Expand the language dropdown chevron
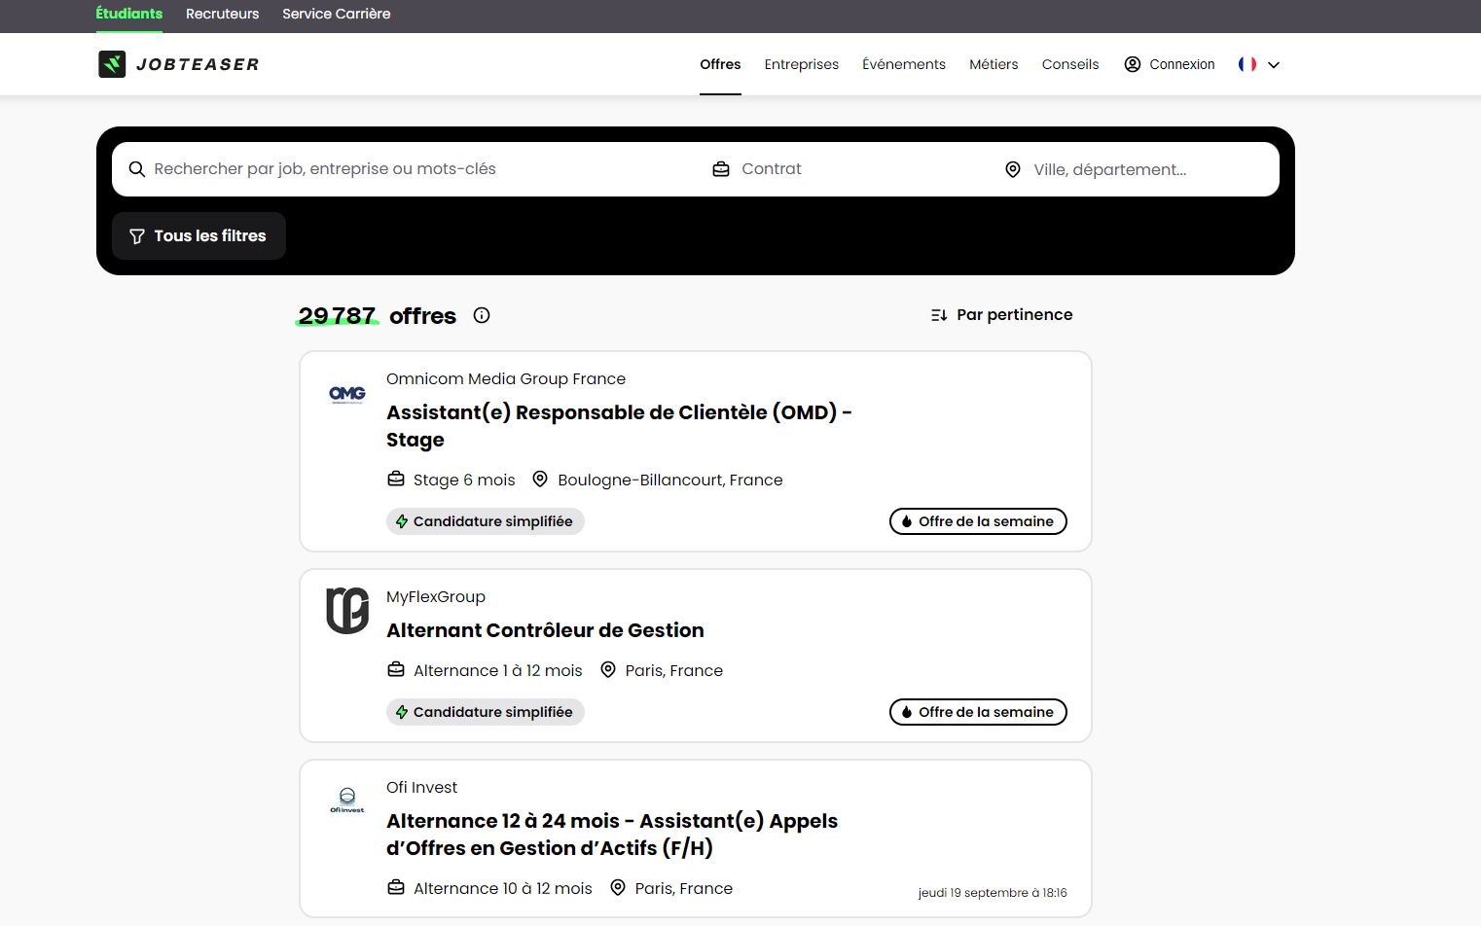1481x926 pixels. click(1274, 65)
